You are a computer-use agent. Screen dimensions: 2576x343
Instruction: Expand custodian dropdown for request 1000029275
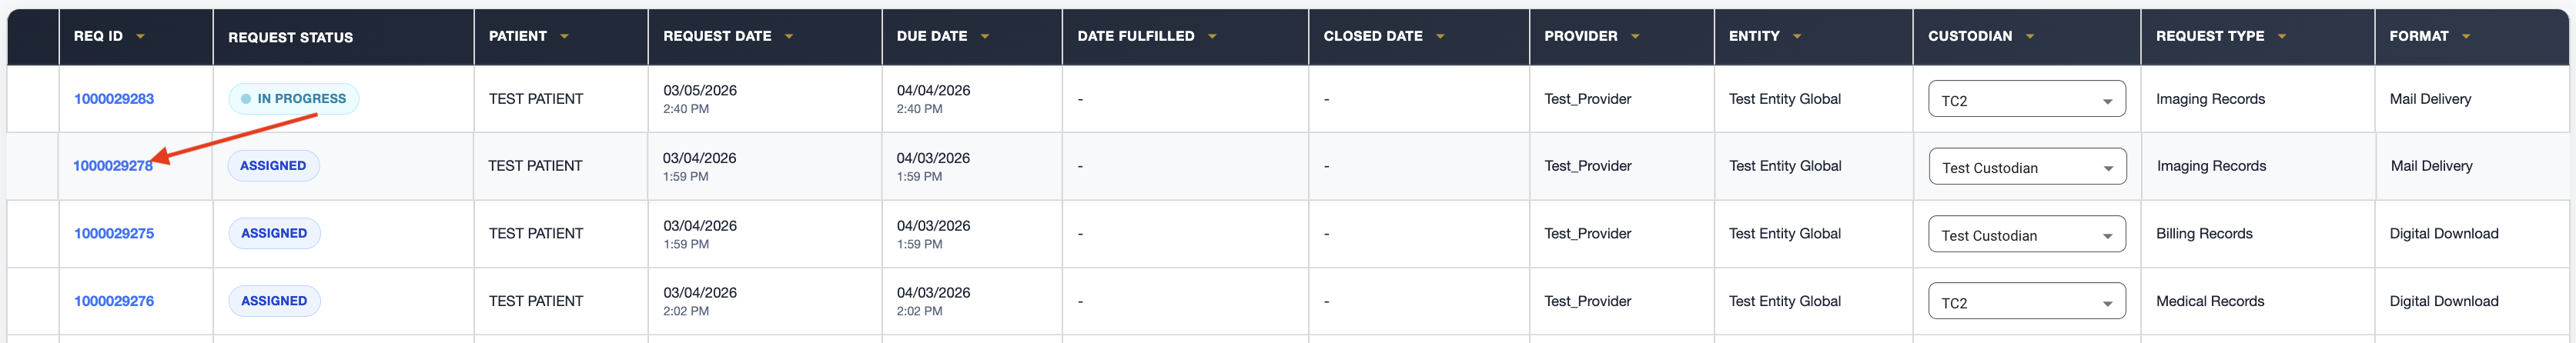pos(2026,235)
